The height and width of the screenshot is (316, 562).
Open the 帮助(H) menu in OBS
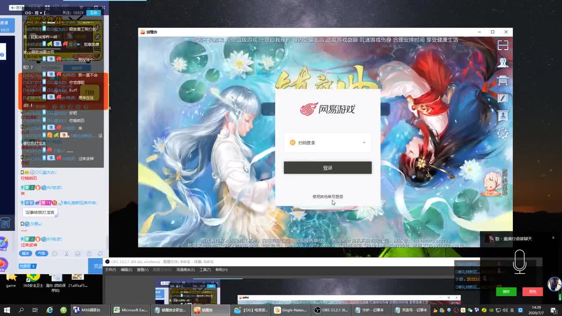coord(221,269)
